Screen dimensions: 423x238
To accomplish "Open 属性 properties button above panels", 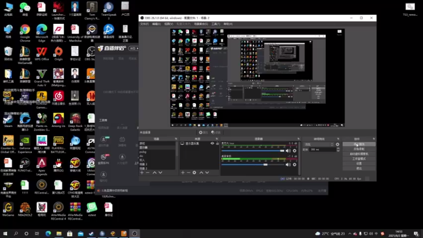I will click(x=203, y=133).
